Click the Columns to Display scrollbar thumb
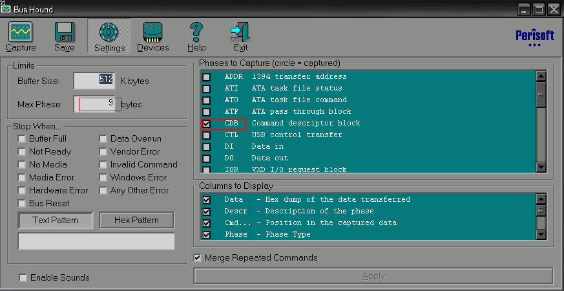Image resolution: width=564 pixels, height=291 pixels. (541, 210)
